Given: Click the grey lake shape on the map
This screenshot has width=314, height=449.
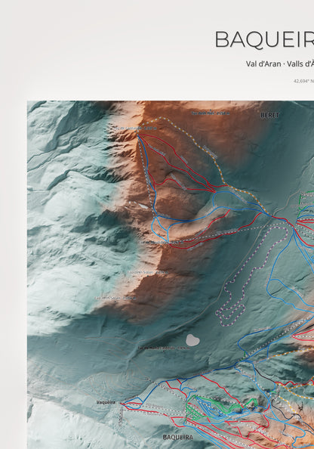Looking at the screenshot, I should pyautogui.click(x=192, y=339).
